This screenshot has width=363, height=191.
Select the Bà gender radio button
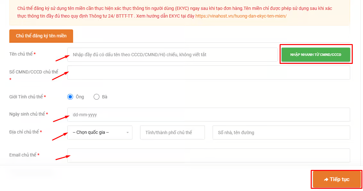click(96, 97)
